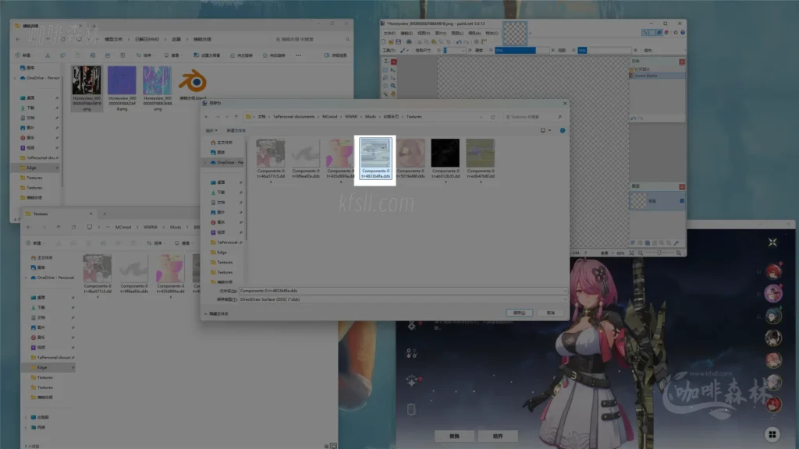Click the change view icon in the Save As dialog

click(543, 130)
